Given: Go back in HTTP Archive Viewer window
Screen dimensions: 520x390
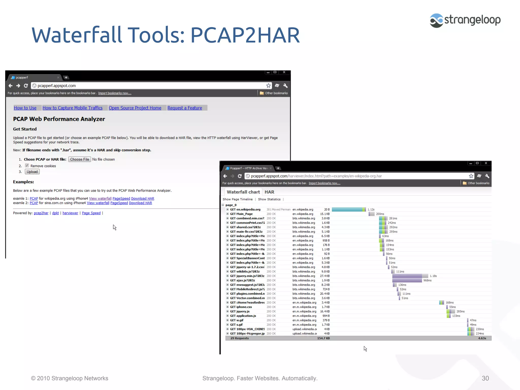Looking at the screenshot, I should [x=225, y=176].
